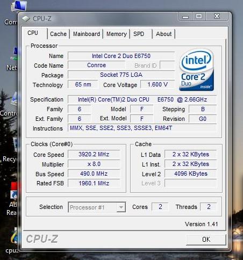Click the Core Speed value field
This screenshot has height=260, width=243.
tap(94, 154)
